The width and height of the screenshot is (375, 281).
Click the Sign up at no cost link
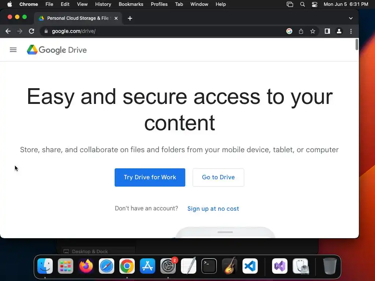tap(213, 209)
